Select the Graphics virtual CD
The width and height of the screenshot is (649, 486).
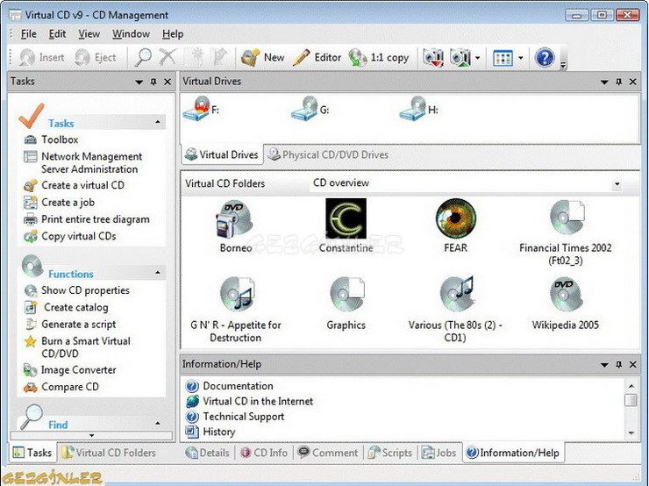pos(346,304)
